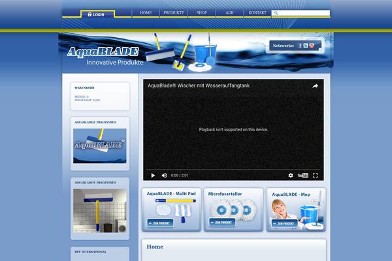Open the AquaBLADE Imagevideo logo thumbnail
The image size is (392, 261).
[x=100, y=146]
